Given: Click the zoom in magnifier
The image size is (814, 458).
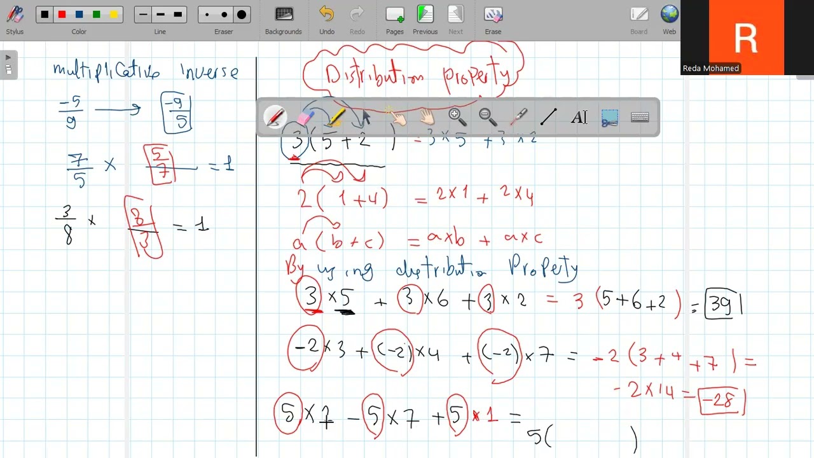Looking at the screenshot, I should [457, 117].
